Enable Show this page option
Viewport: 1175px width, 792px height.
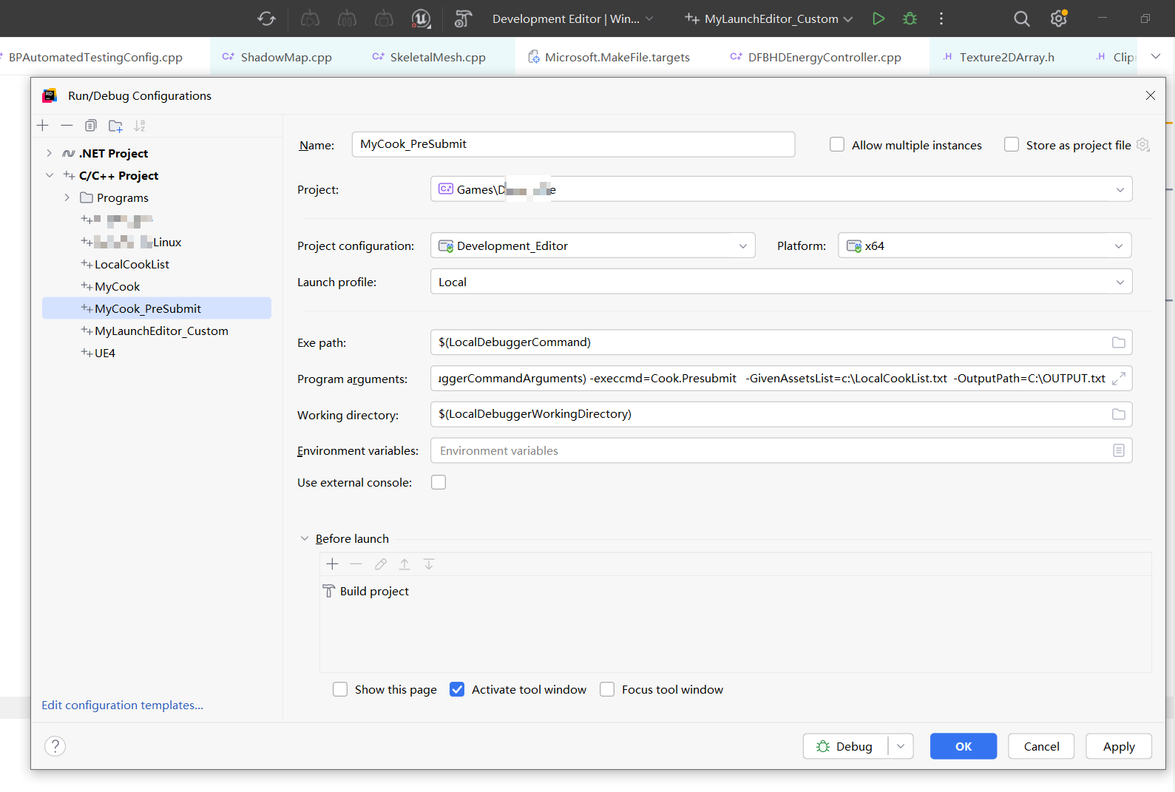tap(340, 689)
